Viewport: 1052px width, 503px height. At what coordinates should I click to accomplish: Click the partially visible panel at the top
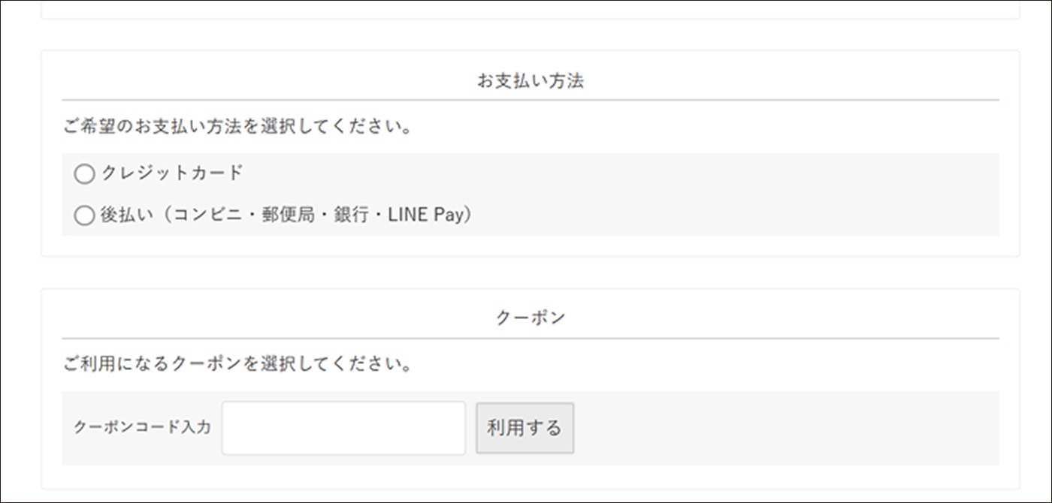coord(530,10)
